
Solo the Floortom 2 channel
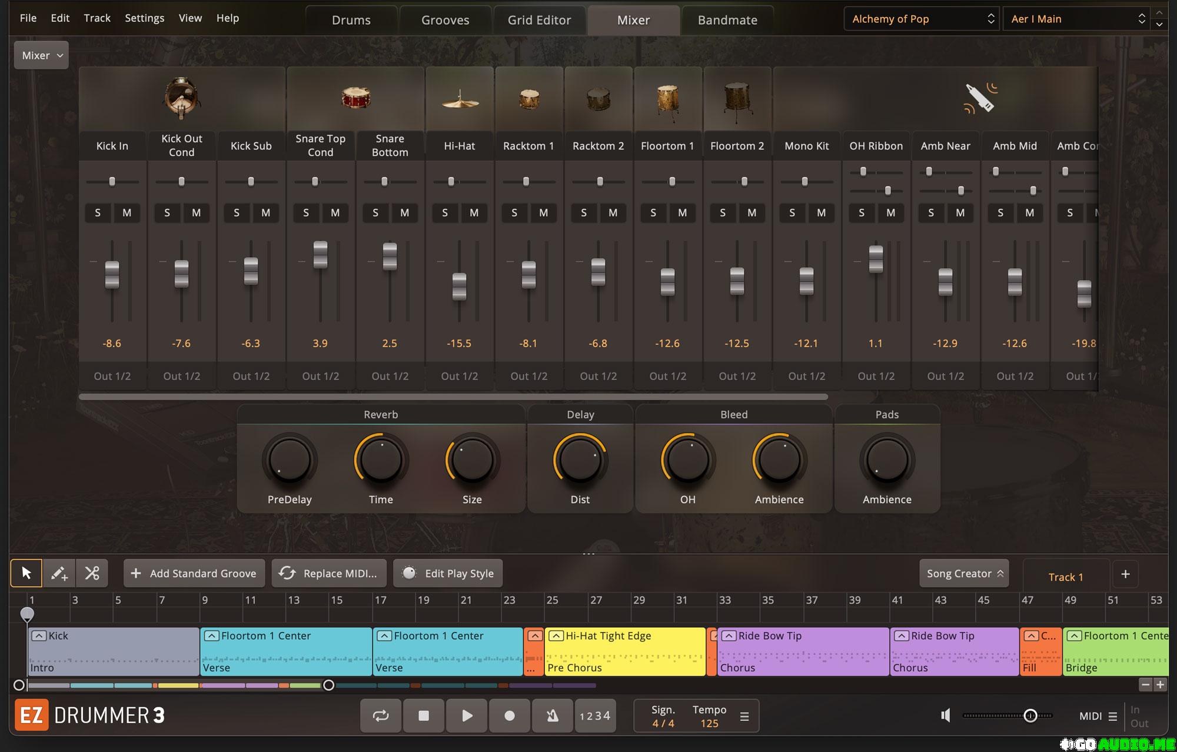point(723,213)
